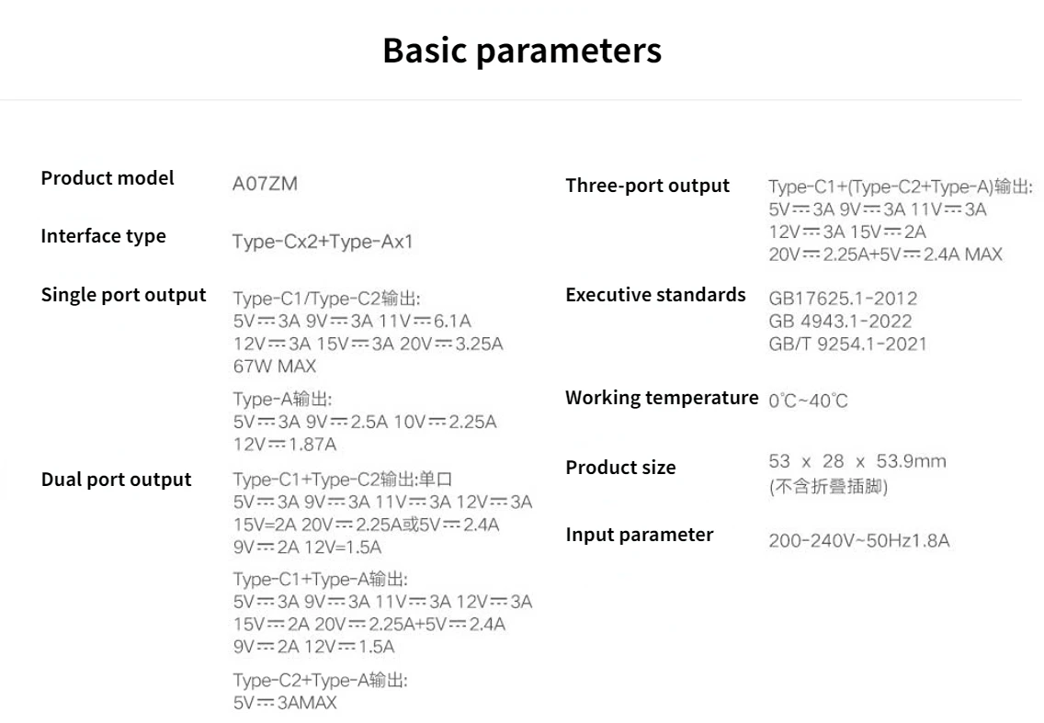Select the 200-240V~50Hz1.8A value
Image resolution: width=1044 pixels, height=723 pixels.
tap(858, 541)
